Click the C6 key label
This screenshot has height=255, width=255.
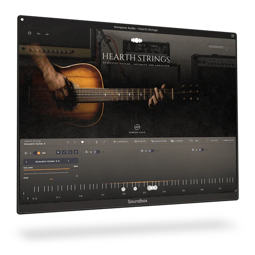202,190
